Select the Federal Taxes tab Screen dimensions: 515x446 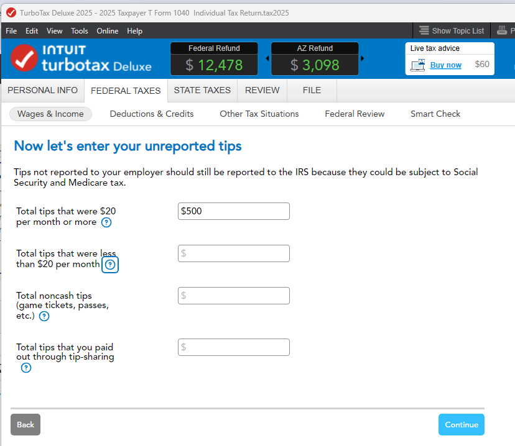126,91
